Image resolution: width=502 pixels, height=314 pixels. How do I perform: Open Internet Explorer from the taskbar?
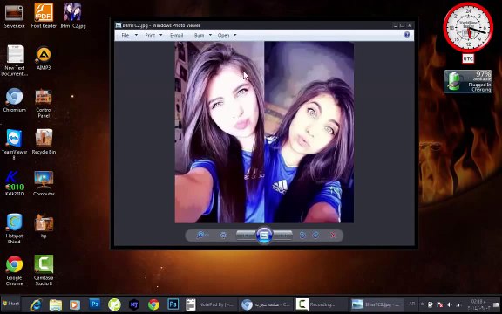coord(36,304)
